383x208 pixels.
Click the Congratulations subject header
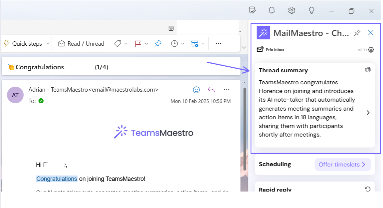pyautogui.click(x=40, y=67)
